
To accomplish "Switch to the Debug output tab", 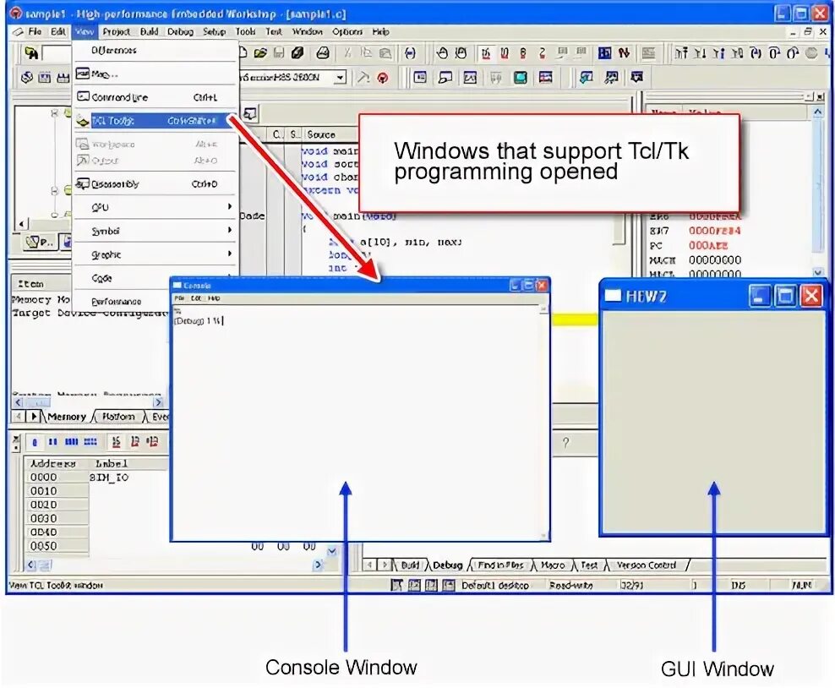I will pyautogui.click(x=447, y=565).
